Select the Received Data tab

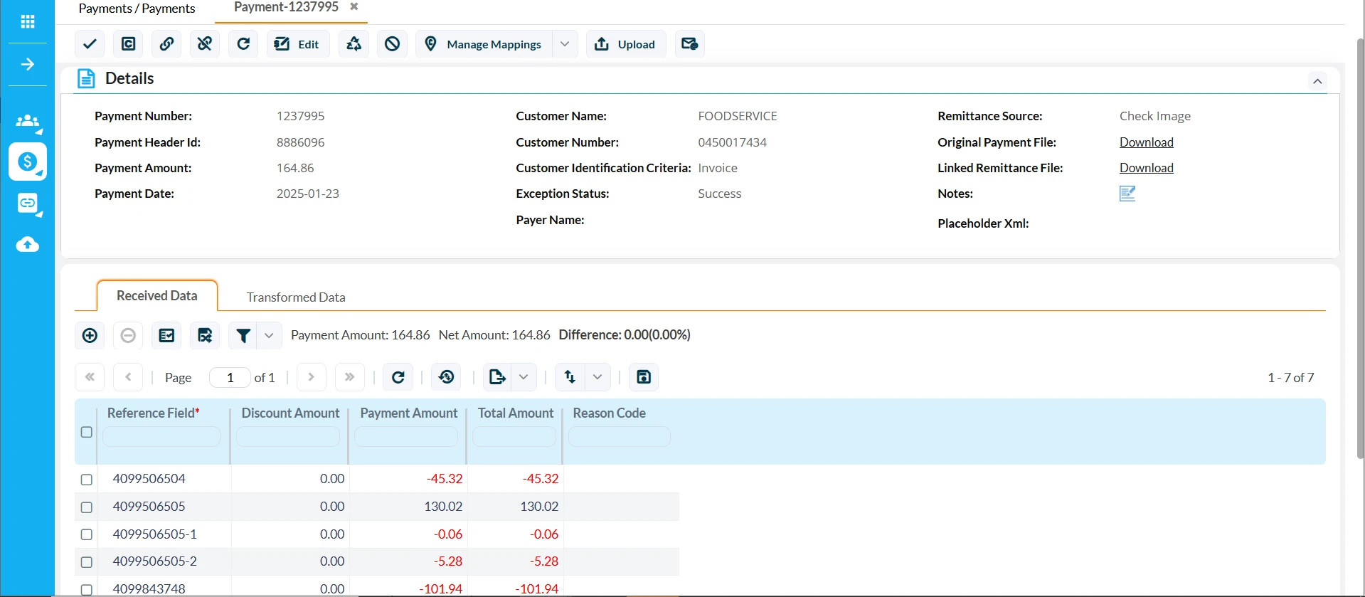(157, 295)
